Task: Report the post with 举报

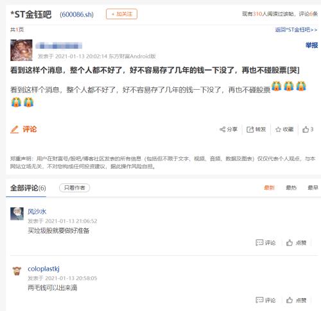Action: [311, 45]
